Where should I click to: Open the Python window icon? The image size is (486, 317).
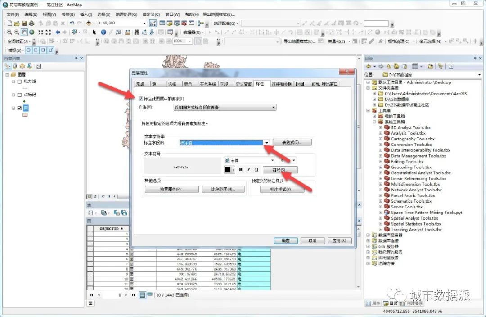click(192, 23)
